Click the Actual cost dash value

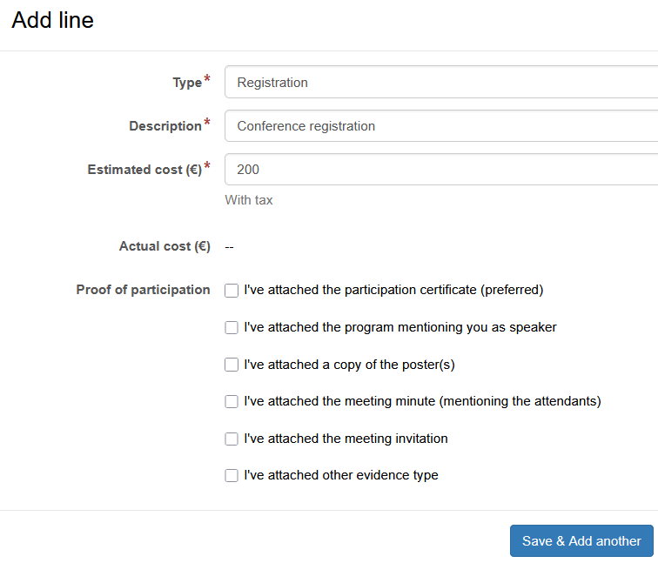[x=229, y=246]
